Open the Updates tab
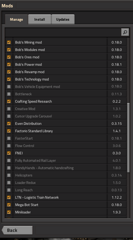 [63, 20]
